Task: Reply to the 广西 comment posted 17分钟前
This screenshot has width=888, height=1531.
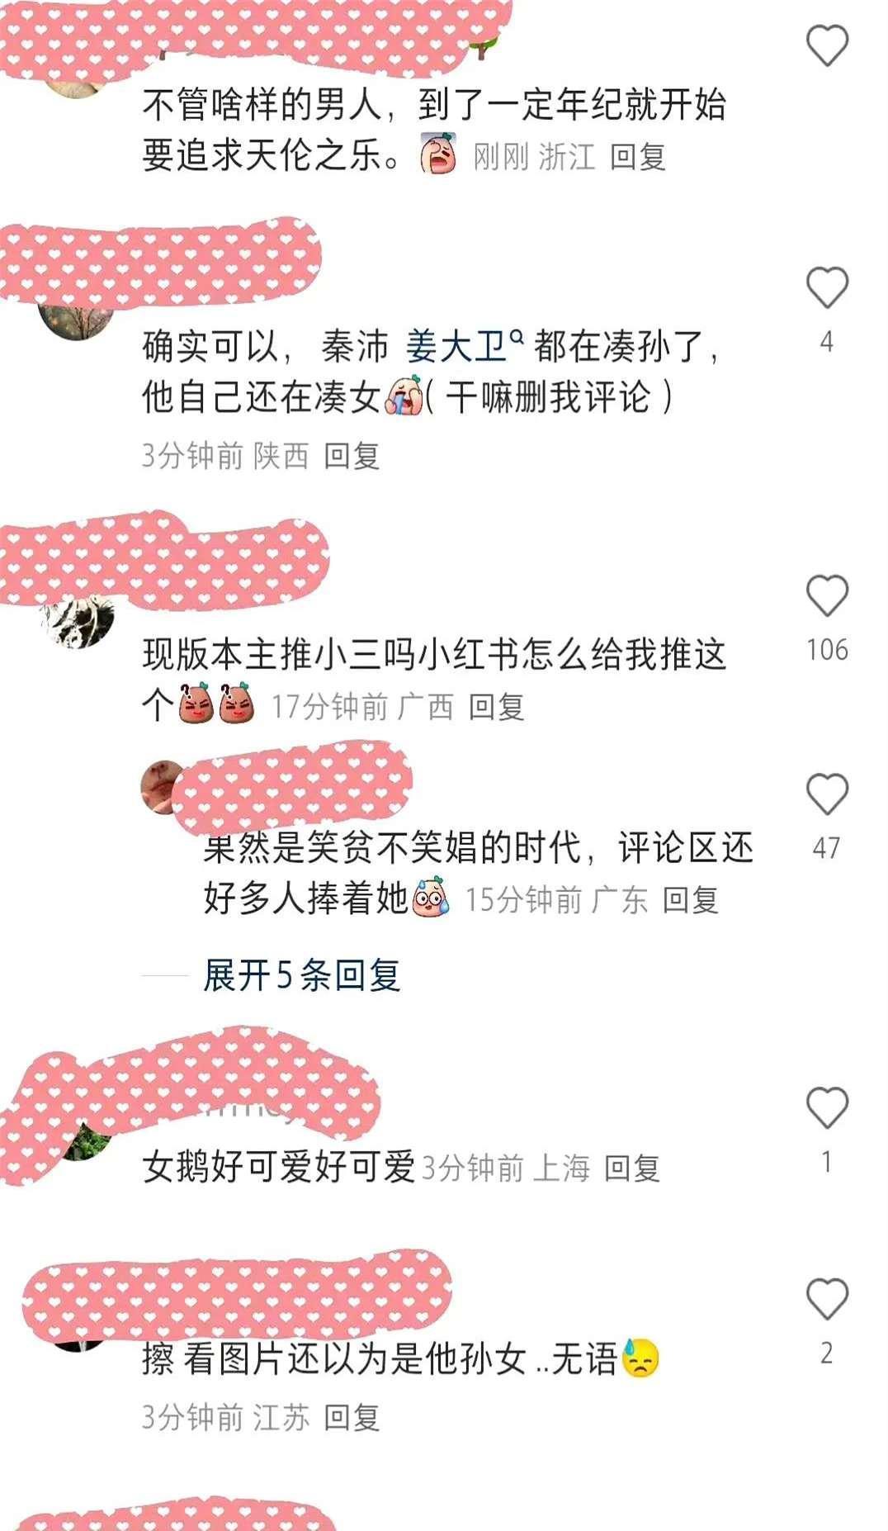Action: tap(496, 707)
